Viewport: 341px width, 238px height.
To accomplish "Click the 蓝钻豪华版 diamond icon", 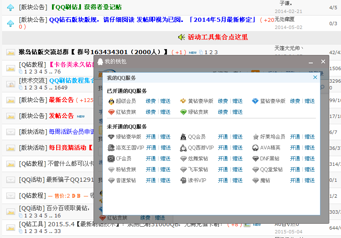I will (255, 101).
